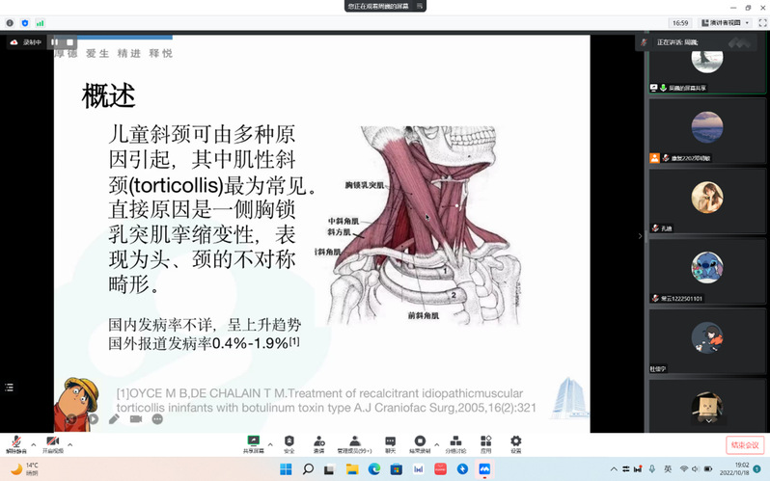770x481 pixels.
Task: Turn on the video camera
Action: 52,442
